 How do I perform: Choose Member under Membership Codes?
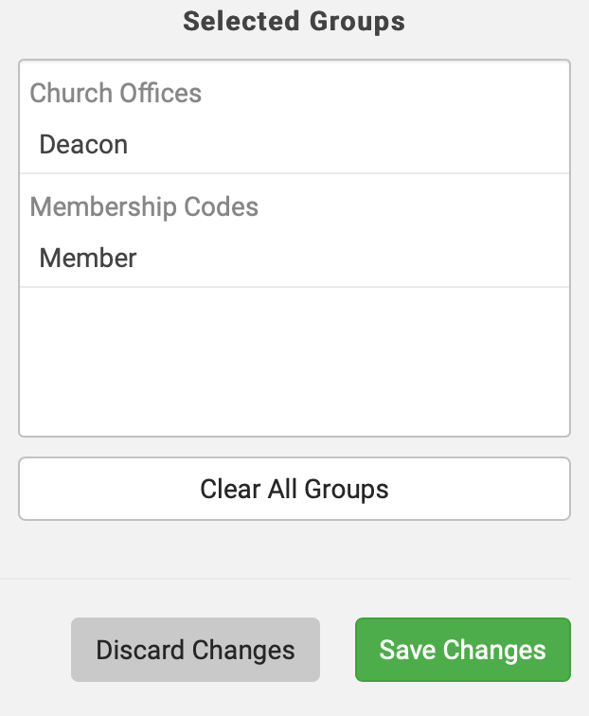coord(88,258)
